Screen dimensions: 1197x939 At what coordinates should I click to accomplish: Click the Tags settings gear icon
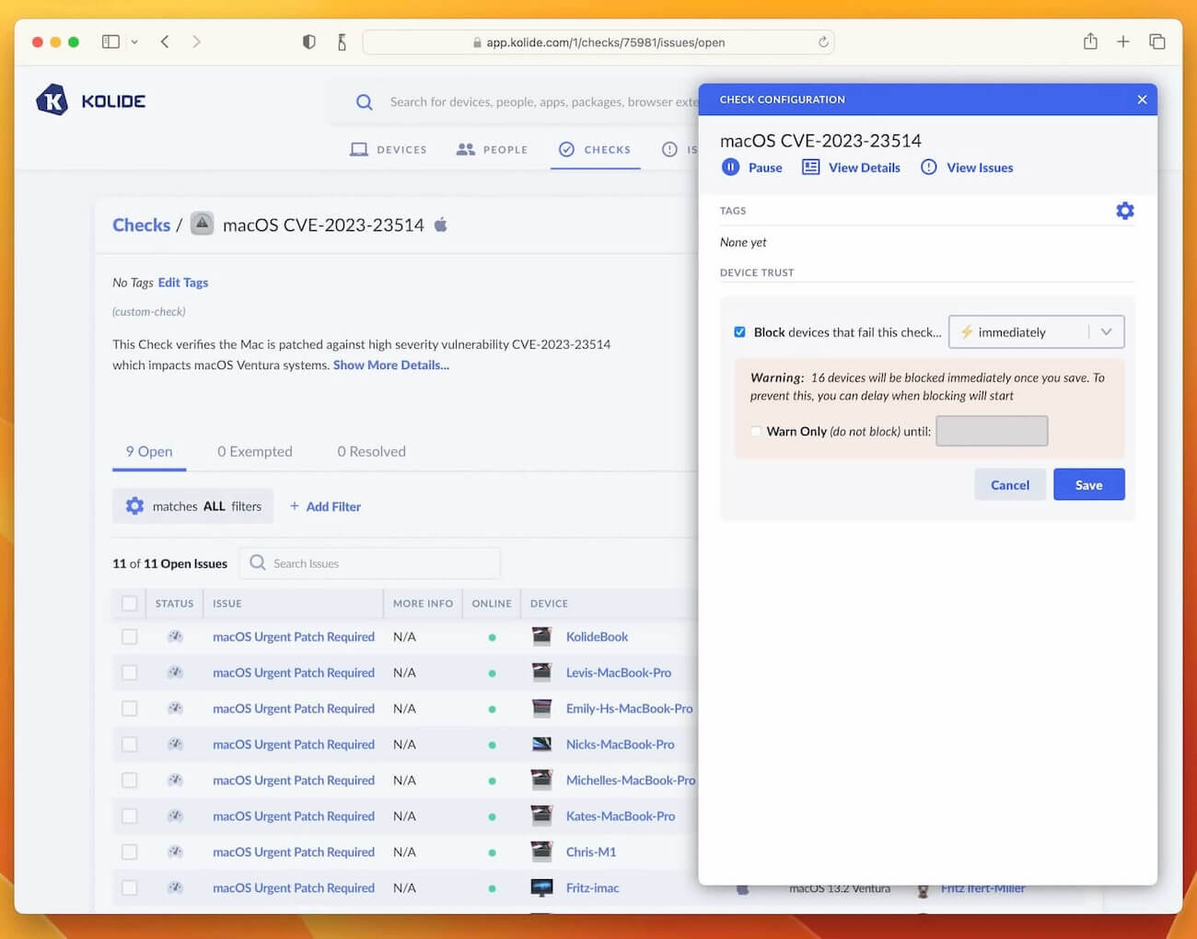coord(1124,210)
